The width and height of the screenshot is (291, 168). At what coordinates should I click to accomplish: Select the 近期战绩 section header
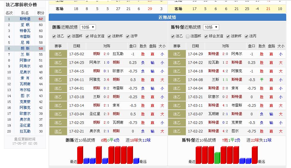click(x=167, y=18)
